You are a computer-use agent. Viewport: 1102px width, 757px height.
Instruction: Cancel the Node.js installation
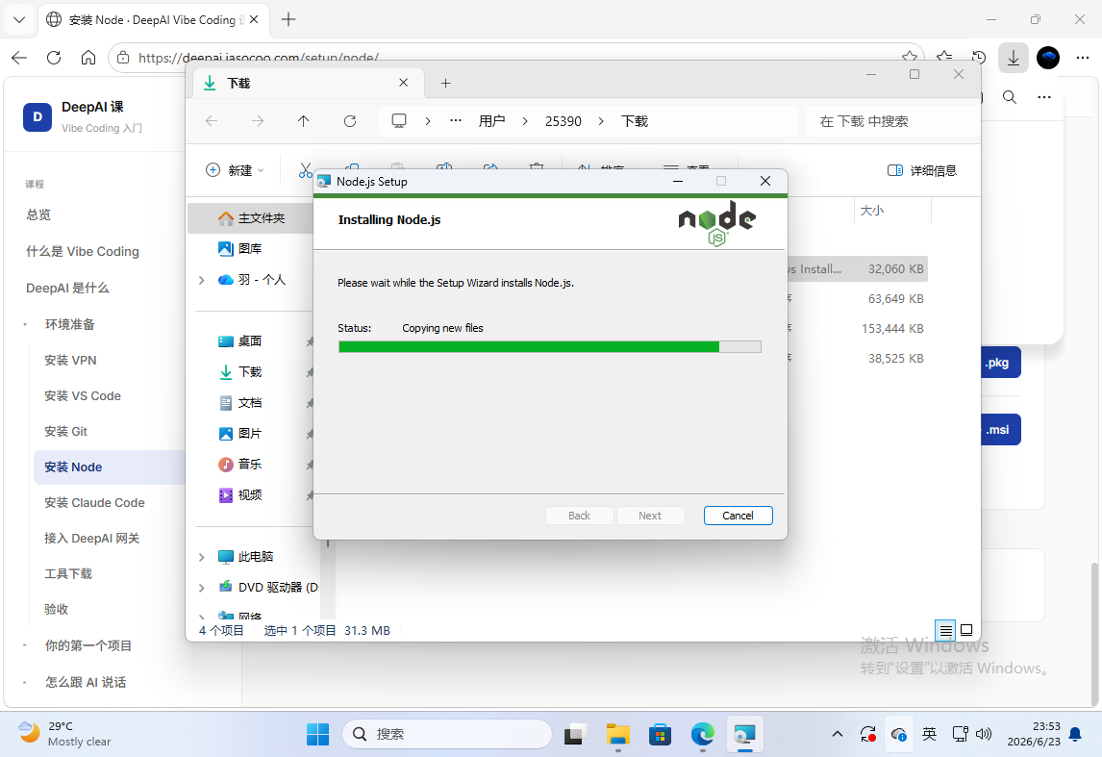tap(738, 516)
